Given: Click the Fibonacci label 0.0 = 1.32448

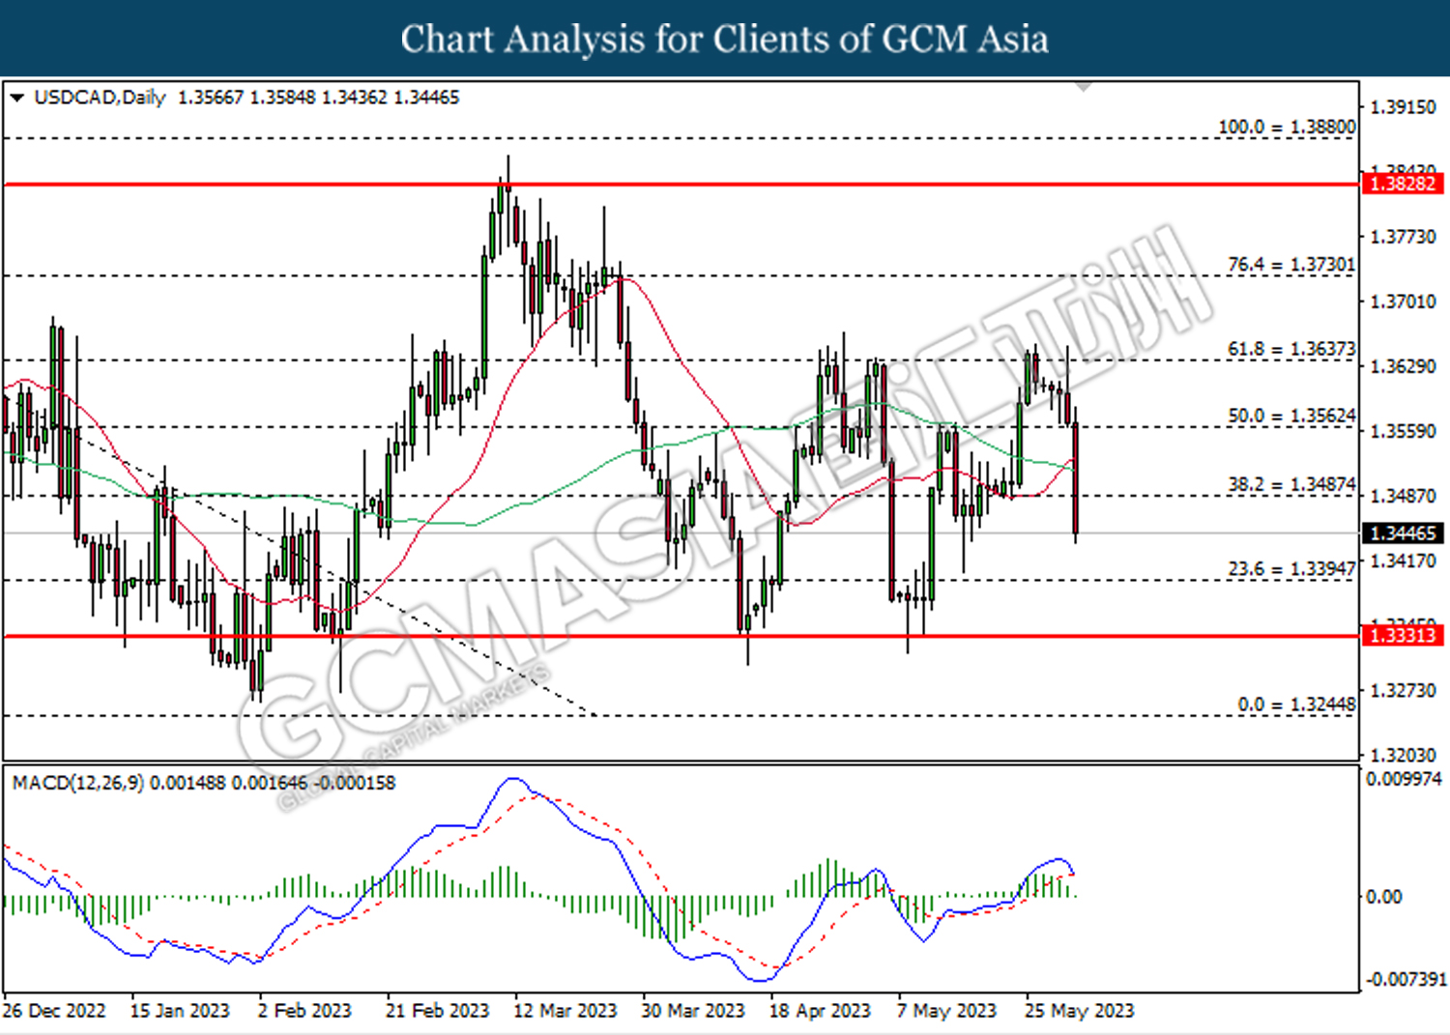Looking at the screenshot, I should pyautogui.click(x=1296, y=704).
